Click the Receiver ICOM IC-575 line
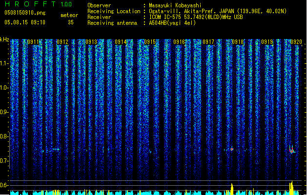The height and width of the screenshot is (195, 307). coord(196,17)
